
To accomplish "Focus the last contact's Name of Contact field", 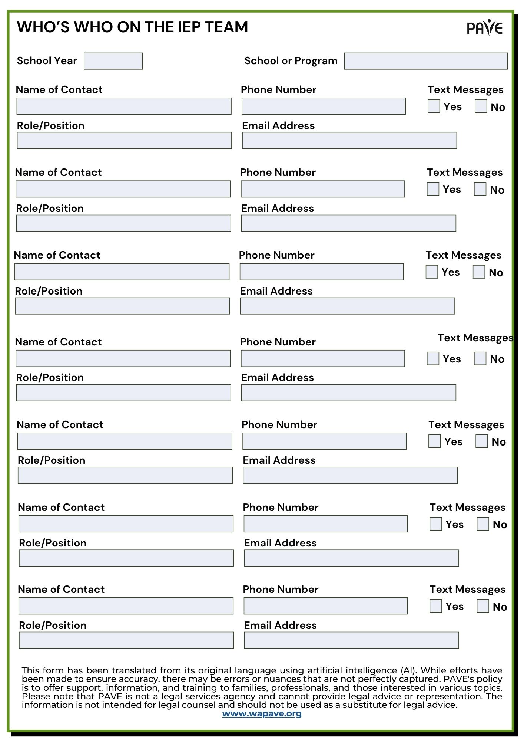I will coord(126,606).
